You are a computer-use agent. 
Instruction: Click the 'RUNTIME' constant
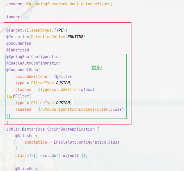pos(75,37)
